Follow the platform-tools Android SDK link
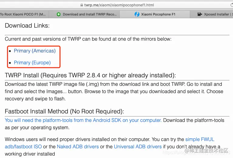This screenshot has width=233, height=158. tap(83, 120)
